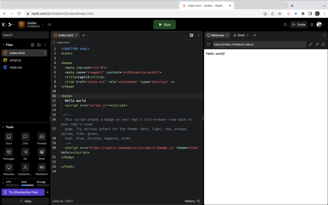Screen dimensions: 328x205
Task: Toggle the left sidebar panel
Action: pos(4,25)
